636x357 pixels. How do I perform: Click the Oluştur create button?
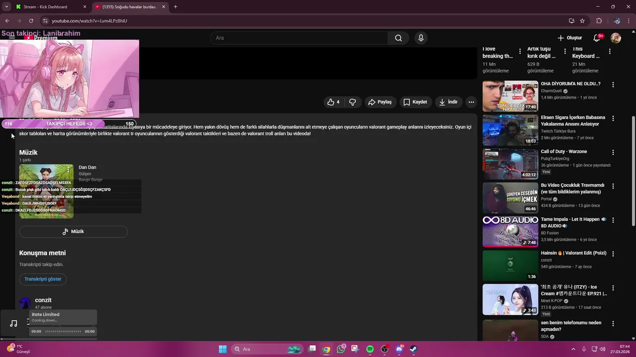pos(569,38)
